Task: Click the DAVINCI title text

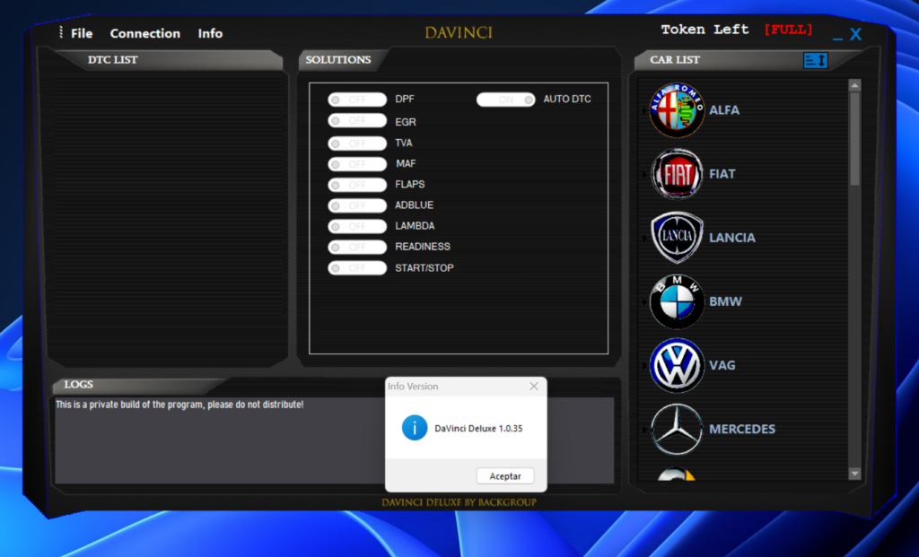Action: (459, 33)
